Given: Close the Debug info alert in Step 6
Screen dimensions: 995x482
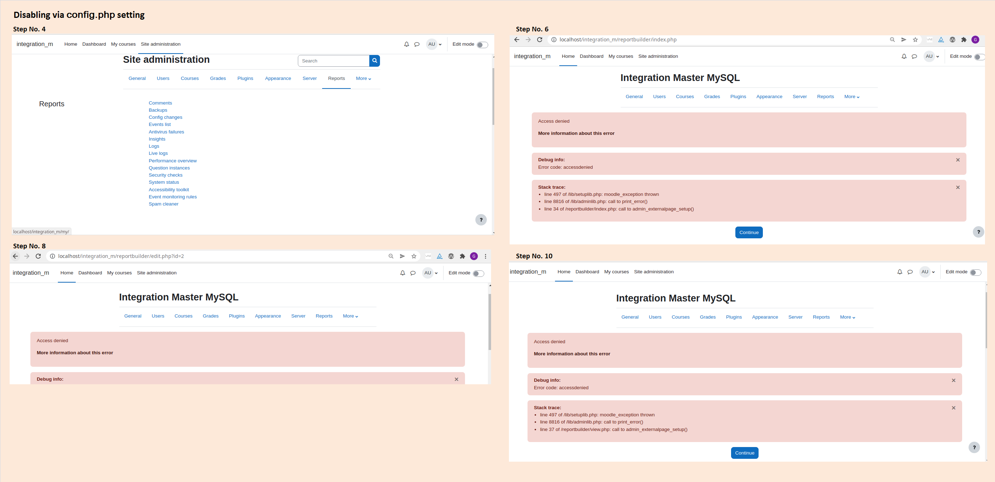Looking at the screenshot, I should click(x=958, y=160).
